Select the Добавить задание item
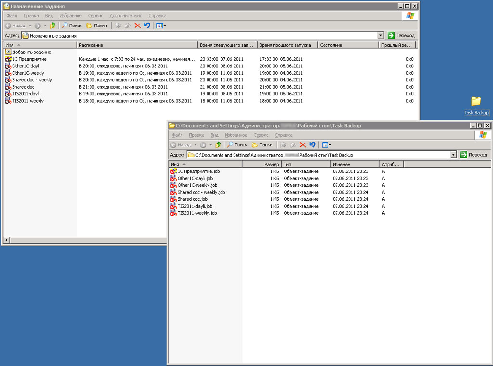This screenshot has height=366, width=493. (x=31, y=52)
